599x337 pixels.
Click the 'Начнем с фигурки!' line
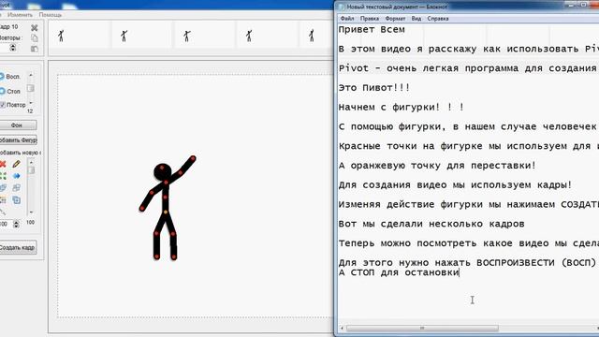click(402, 108)
